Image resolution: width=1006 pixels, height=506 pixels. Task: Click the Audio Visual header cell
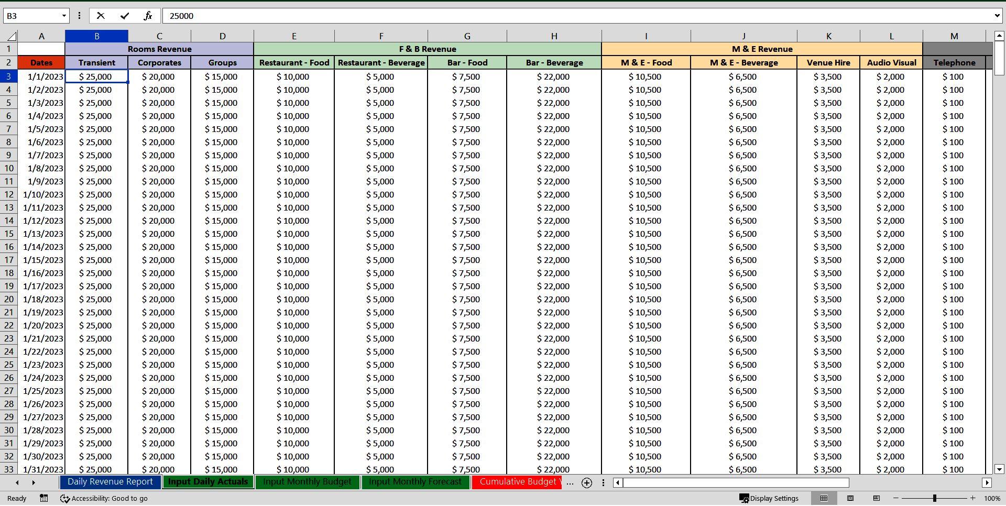(891, 62)
